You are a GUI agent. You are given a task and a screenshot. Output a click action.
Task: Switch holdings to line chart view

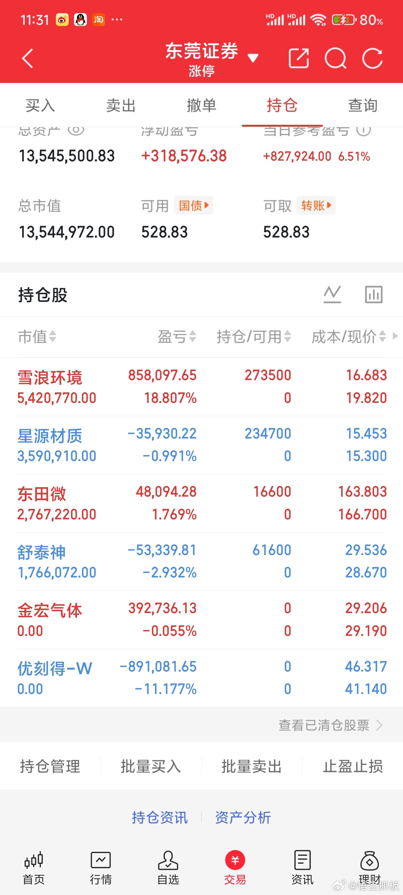click(x=332, y=295)
